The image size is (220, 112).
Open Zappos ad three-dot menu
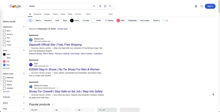point(53,41)
